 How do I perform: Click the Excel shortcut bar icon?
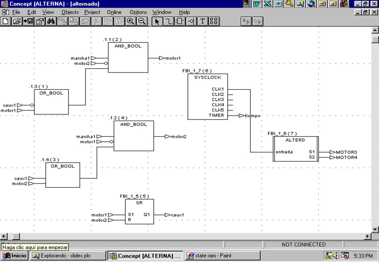click(267, 4)
